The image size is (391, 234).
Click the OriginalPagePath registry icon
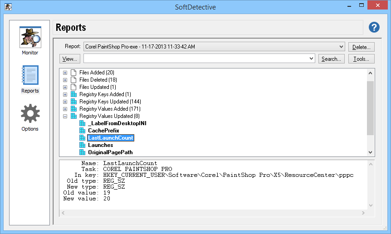click(82, 152)
